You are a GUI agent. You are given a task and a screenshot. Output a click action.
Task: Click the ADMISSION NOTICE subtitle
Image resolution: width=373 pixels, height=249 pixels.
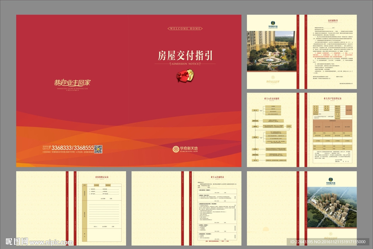pos(185,64)
